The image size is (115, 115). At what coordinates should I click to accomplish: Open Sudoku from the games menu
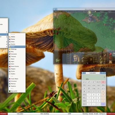17,74
